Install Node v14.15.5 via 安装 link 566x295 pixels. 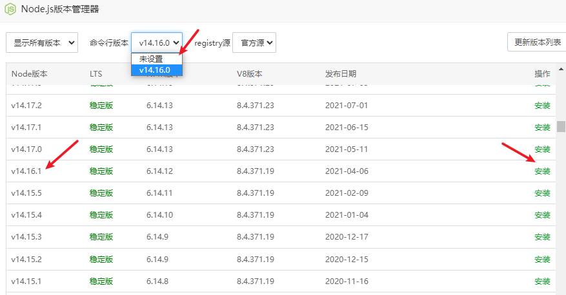click(x=542, y=193)
